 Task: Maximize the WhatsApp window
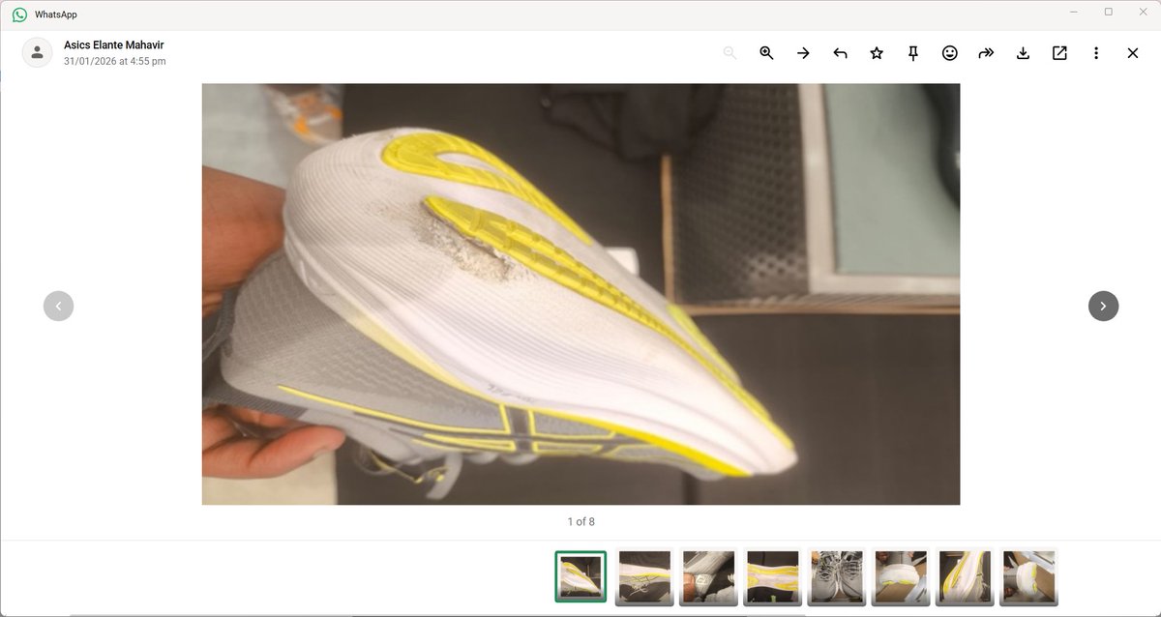coord(1108,12)
